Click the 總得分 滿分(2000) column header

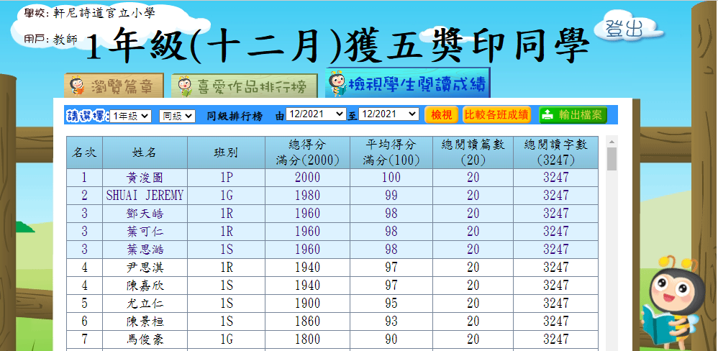click(x=307, y=152)
